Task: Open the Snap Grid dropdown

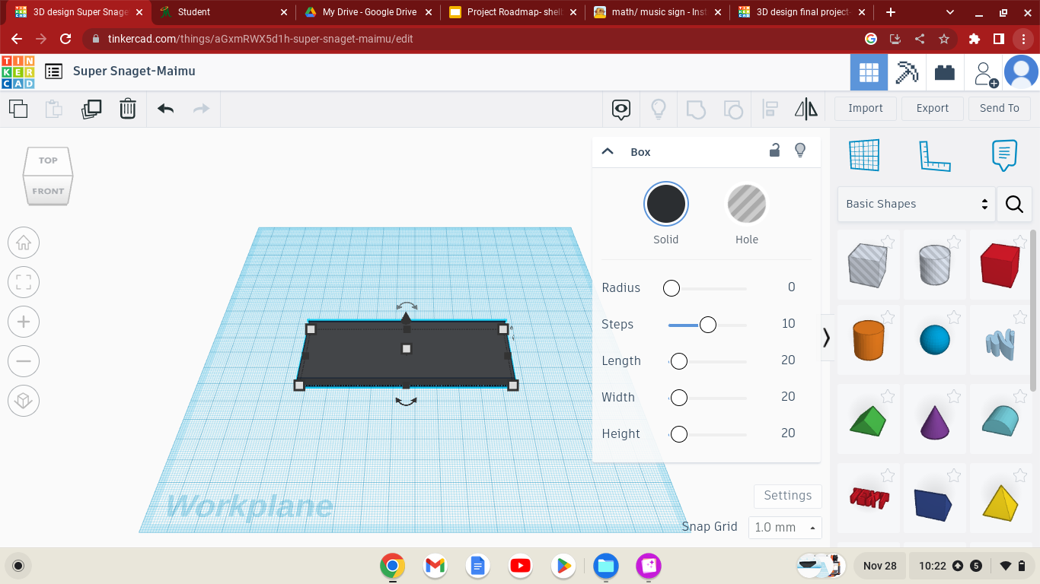Action: 784,527
